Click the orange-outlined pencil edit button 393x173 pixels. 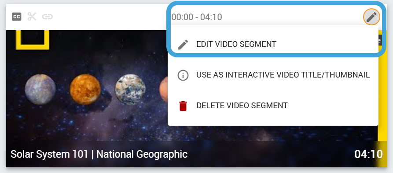pos(371,17)
